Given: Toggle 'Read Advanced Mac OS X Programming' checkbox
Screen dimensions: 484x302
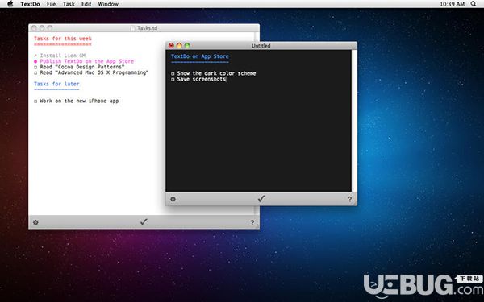Looking at the screenshot, I should 35,73.
